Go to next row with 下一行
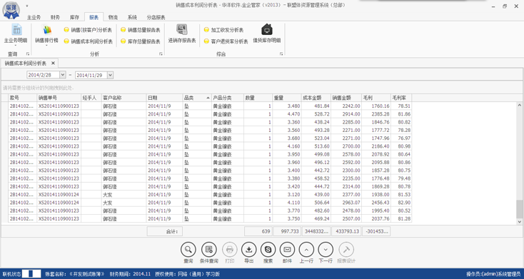The height and width of the screenshot is (279, 524). point(326,249)
